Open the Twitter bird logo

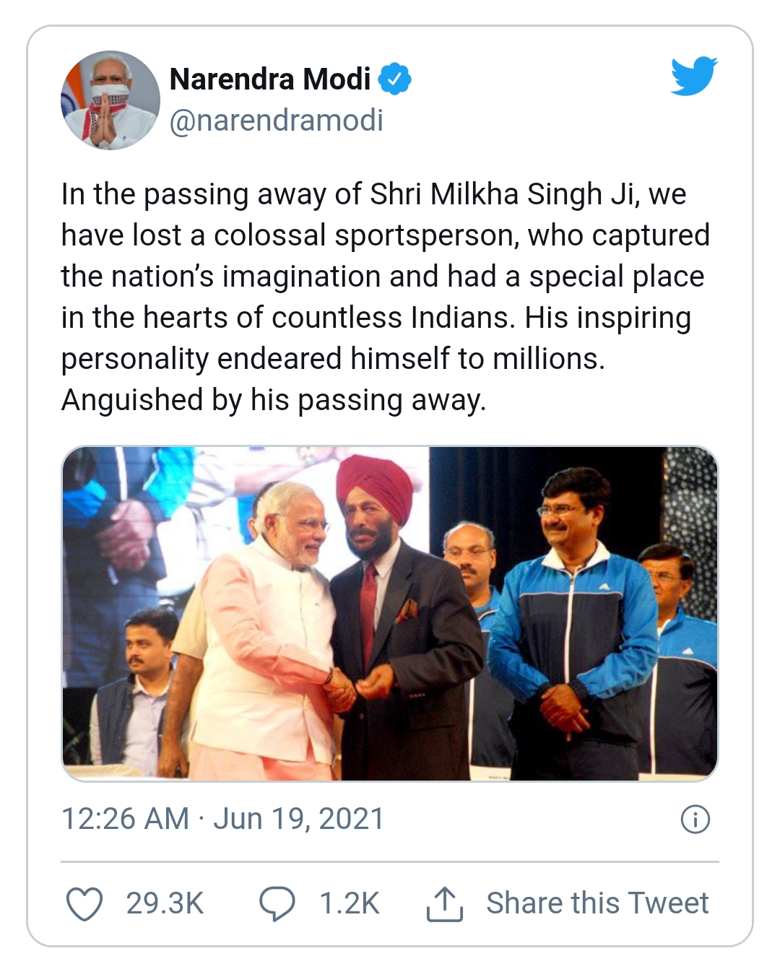click(693, 76)
